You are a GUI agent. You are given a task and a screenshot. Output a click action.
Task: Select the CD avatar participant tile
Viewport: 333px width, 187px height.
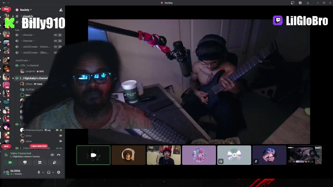[x=234, y=155]
